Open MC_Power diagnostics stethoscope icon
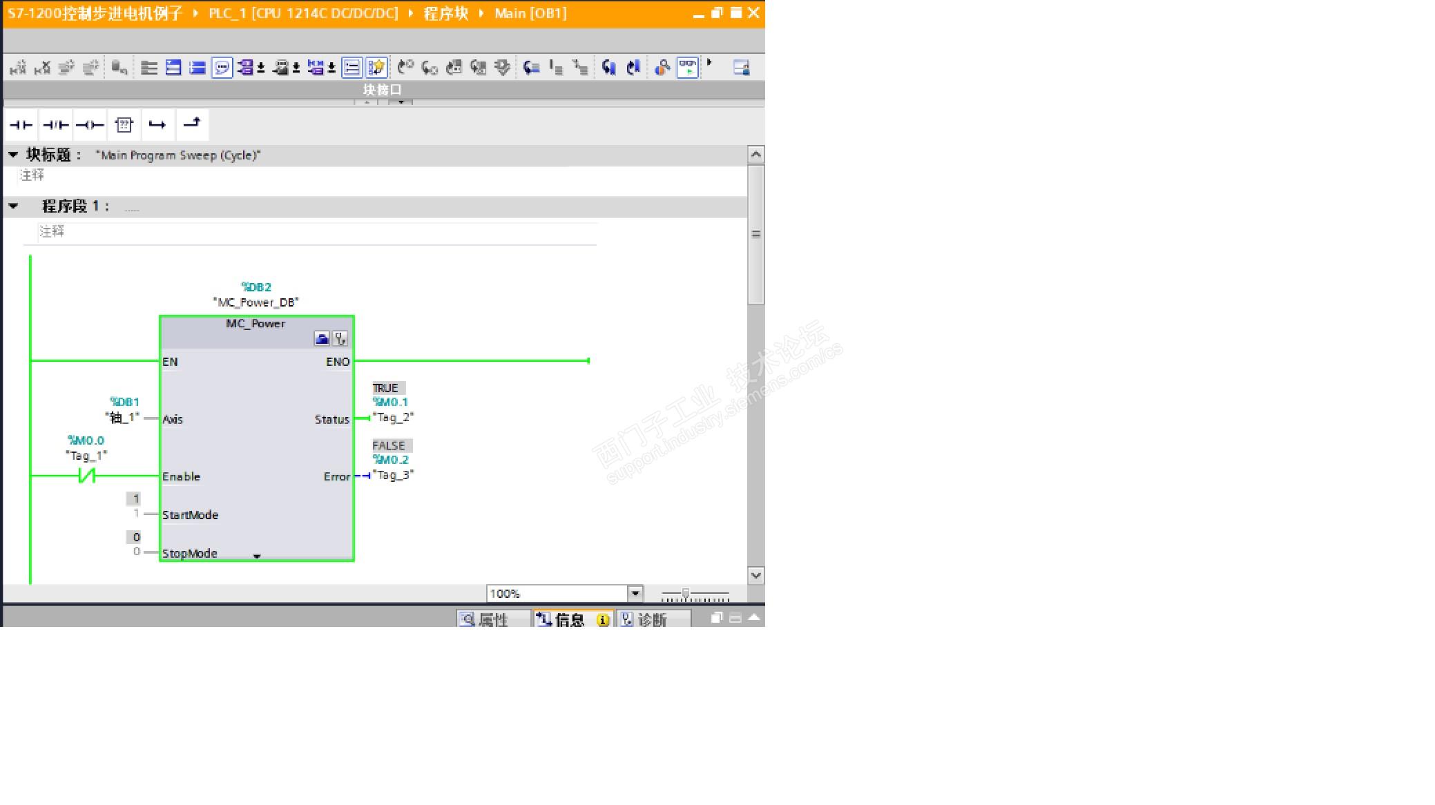 [x=340, y=338]
